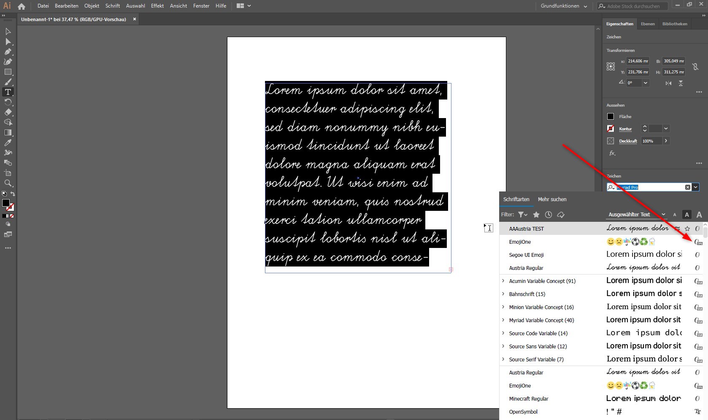The width and height of the screenshot is (708, 420).
Task: Filter fonts by activated Adobe Fonts cloud
Action: point(561,215)
